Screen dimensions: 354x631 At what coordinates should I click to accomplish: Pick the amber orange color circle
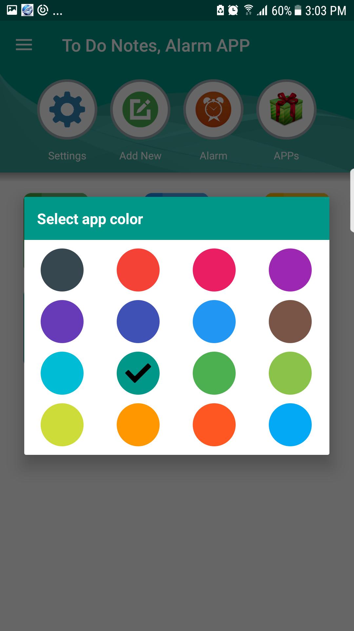[x=138, y=425]
